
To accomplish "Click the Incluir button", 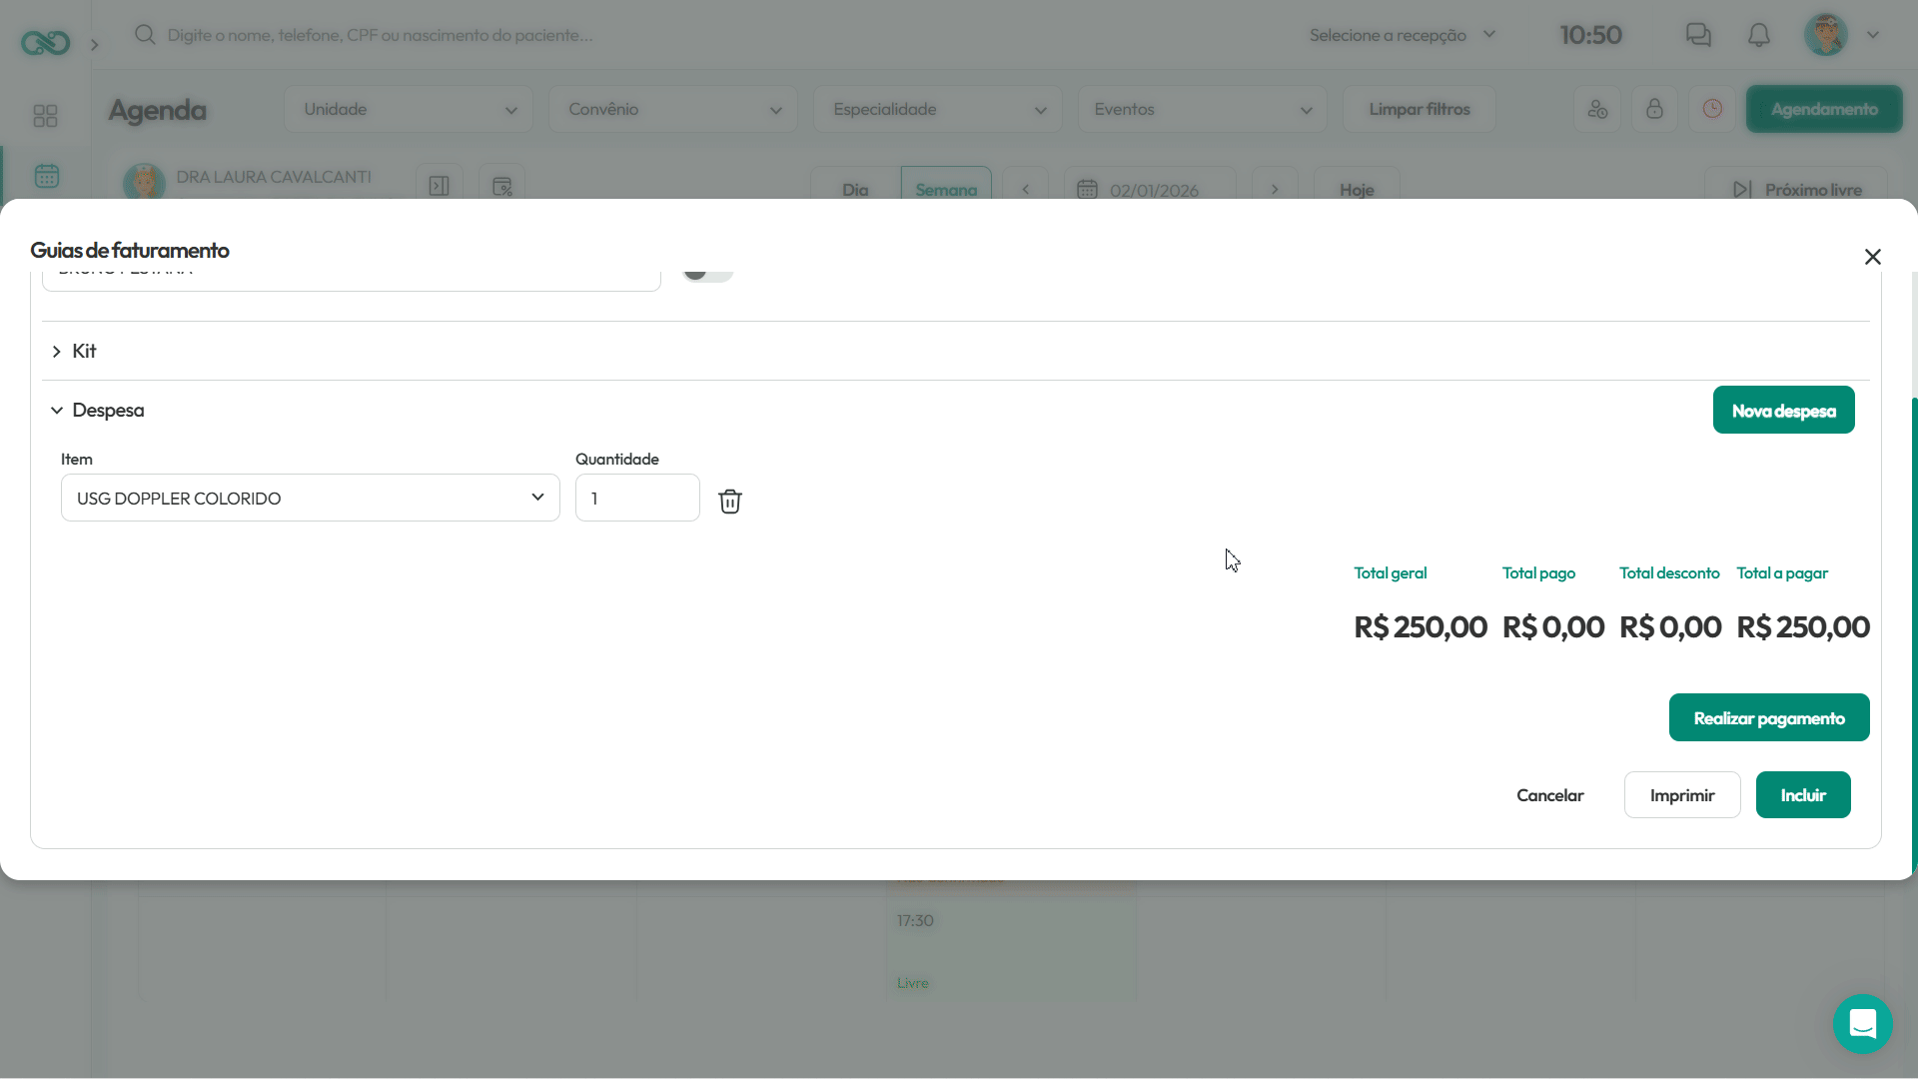I will click(1803, 795).
